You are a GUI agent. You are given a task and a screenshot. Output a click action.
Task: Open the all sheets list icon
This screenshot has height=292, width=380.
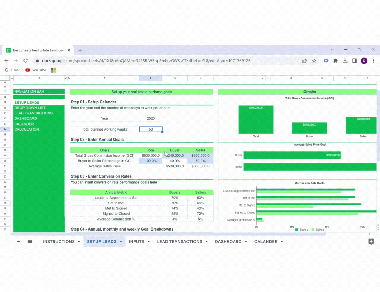[30, 242]
